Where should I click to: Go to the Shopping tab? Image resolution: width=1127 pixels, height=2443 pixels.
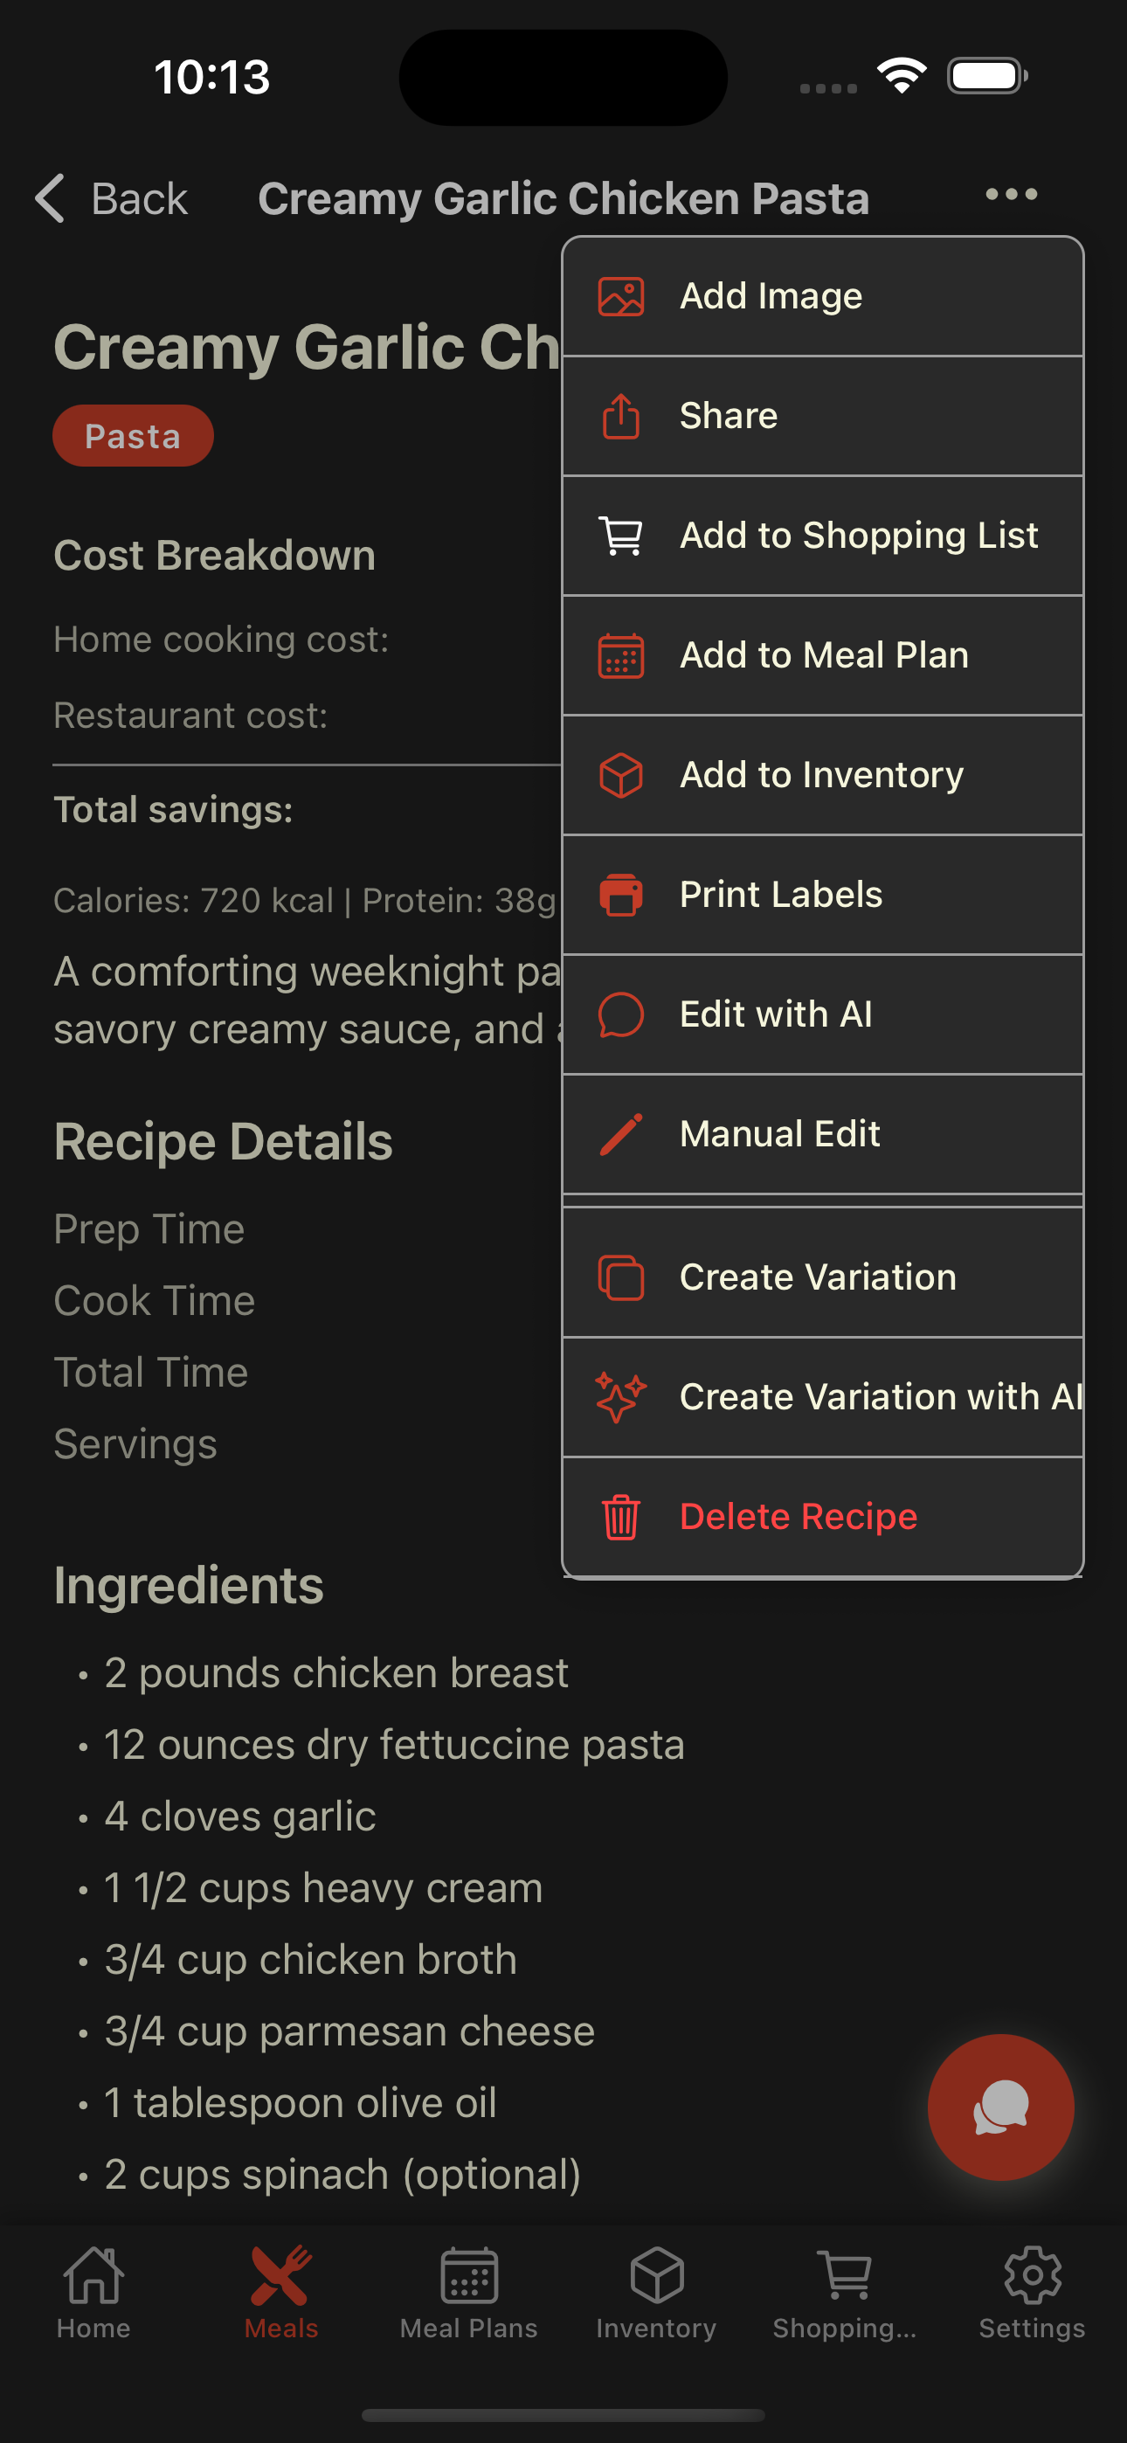click(844, 2291)
